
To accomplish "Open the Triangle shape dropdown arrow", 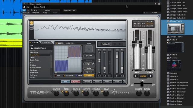I will coord(93,64).
